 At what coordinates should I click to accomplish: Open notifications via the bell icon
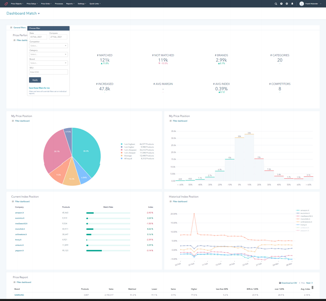[x=292, y=4]
